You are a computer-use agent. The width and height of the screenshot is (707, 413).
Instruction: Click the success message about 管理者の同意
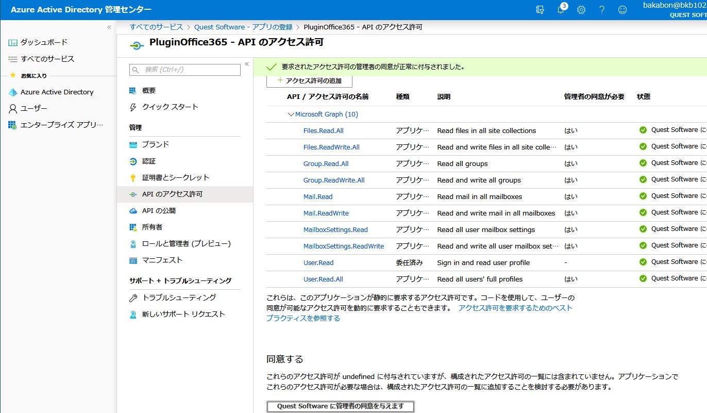373,67
